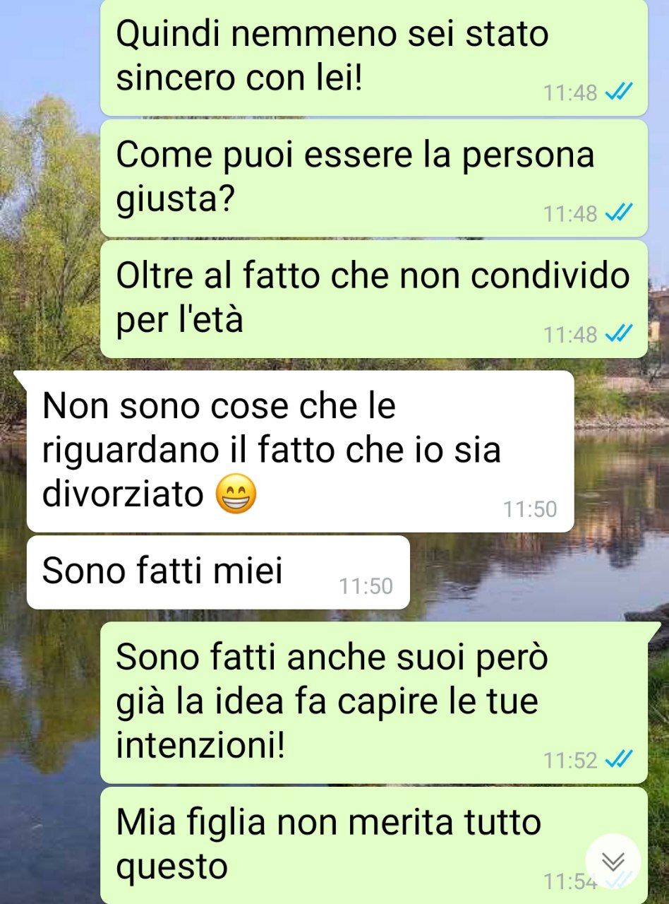Tap the 11:50 timestamp on 'Sono fatti miei'
The width and height of the screenshot is (669, 904).
click(366, 586)
